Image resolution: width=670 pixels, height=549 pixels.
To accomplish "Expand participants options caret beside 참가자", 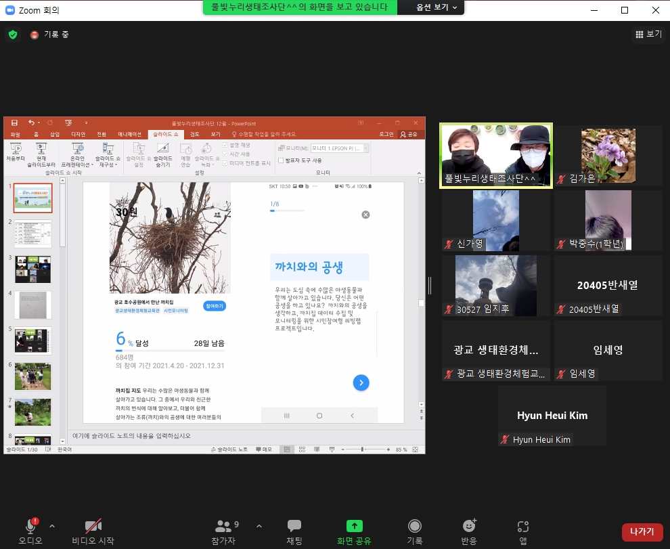I will pyautogui.click(x=259, y=526).
